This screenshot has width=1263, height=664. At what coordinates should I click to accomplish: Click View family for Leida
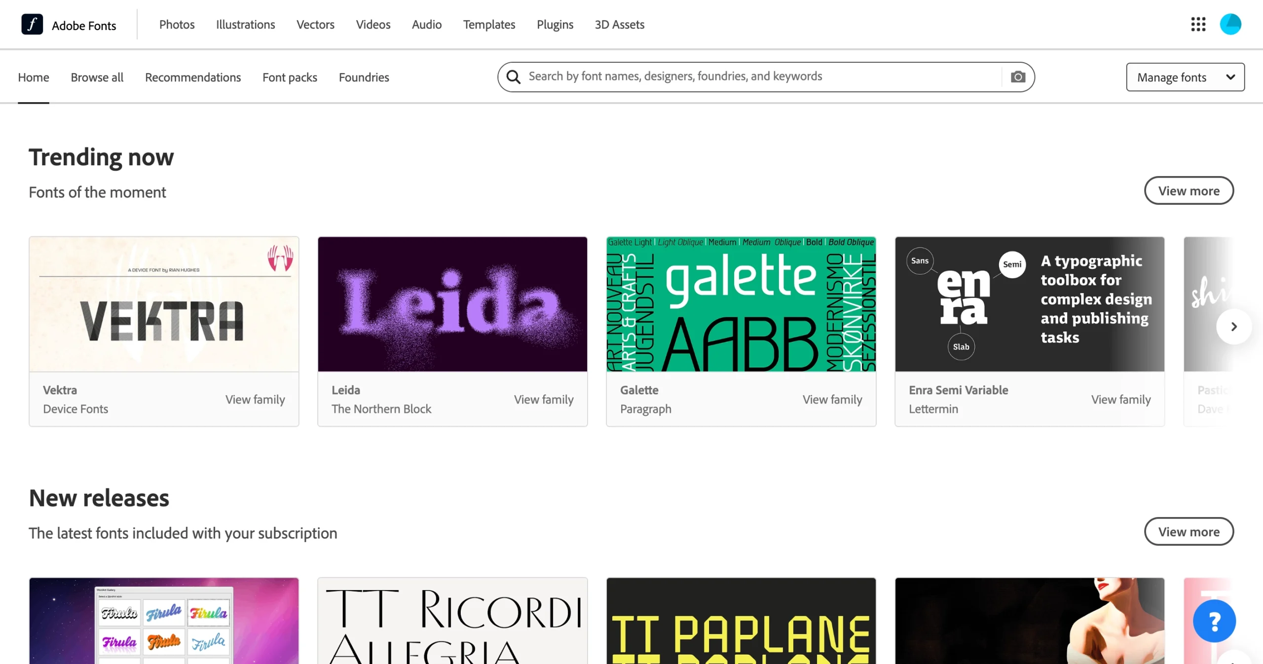coord(544,399)
